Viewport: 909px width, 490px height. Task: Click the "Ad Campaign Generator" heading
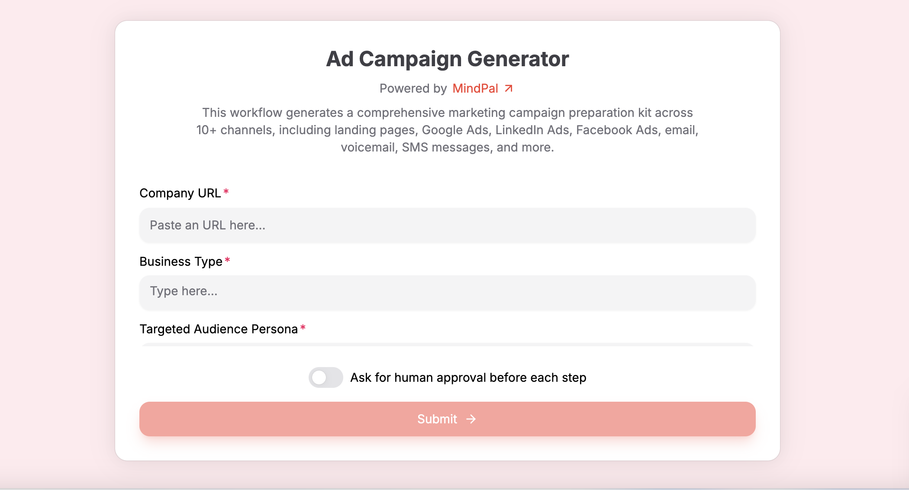(x=447, y=59)
